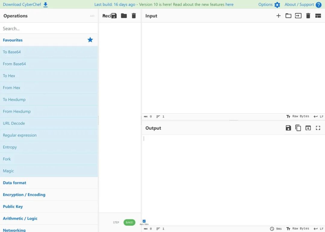The width and height of the screenshot is (325, 232).
Task: Clear input and output with the trash icon
Action: coord(308,16)
